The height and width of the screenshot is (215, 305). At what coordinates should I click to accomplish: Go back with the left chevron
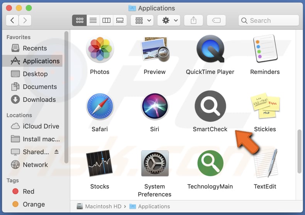click(x=12, y=20)
